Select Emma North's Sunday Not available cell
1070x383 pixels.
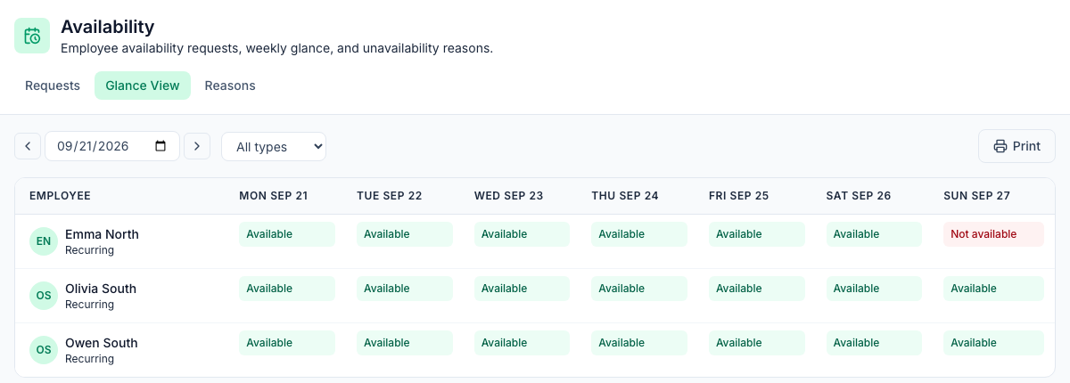[993, 234]
